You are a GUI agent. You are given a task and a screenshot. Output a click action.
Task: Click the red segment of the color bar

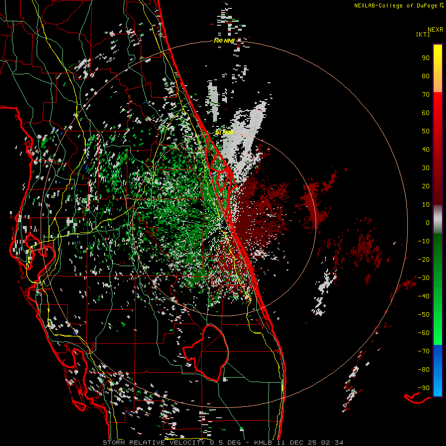[x=438, y=149]
